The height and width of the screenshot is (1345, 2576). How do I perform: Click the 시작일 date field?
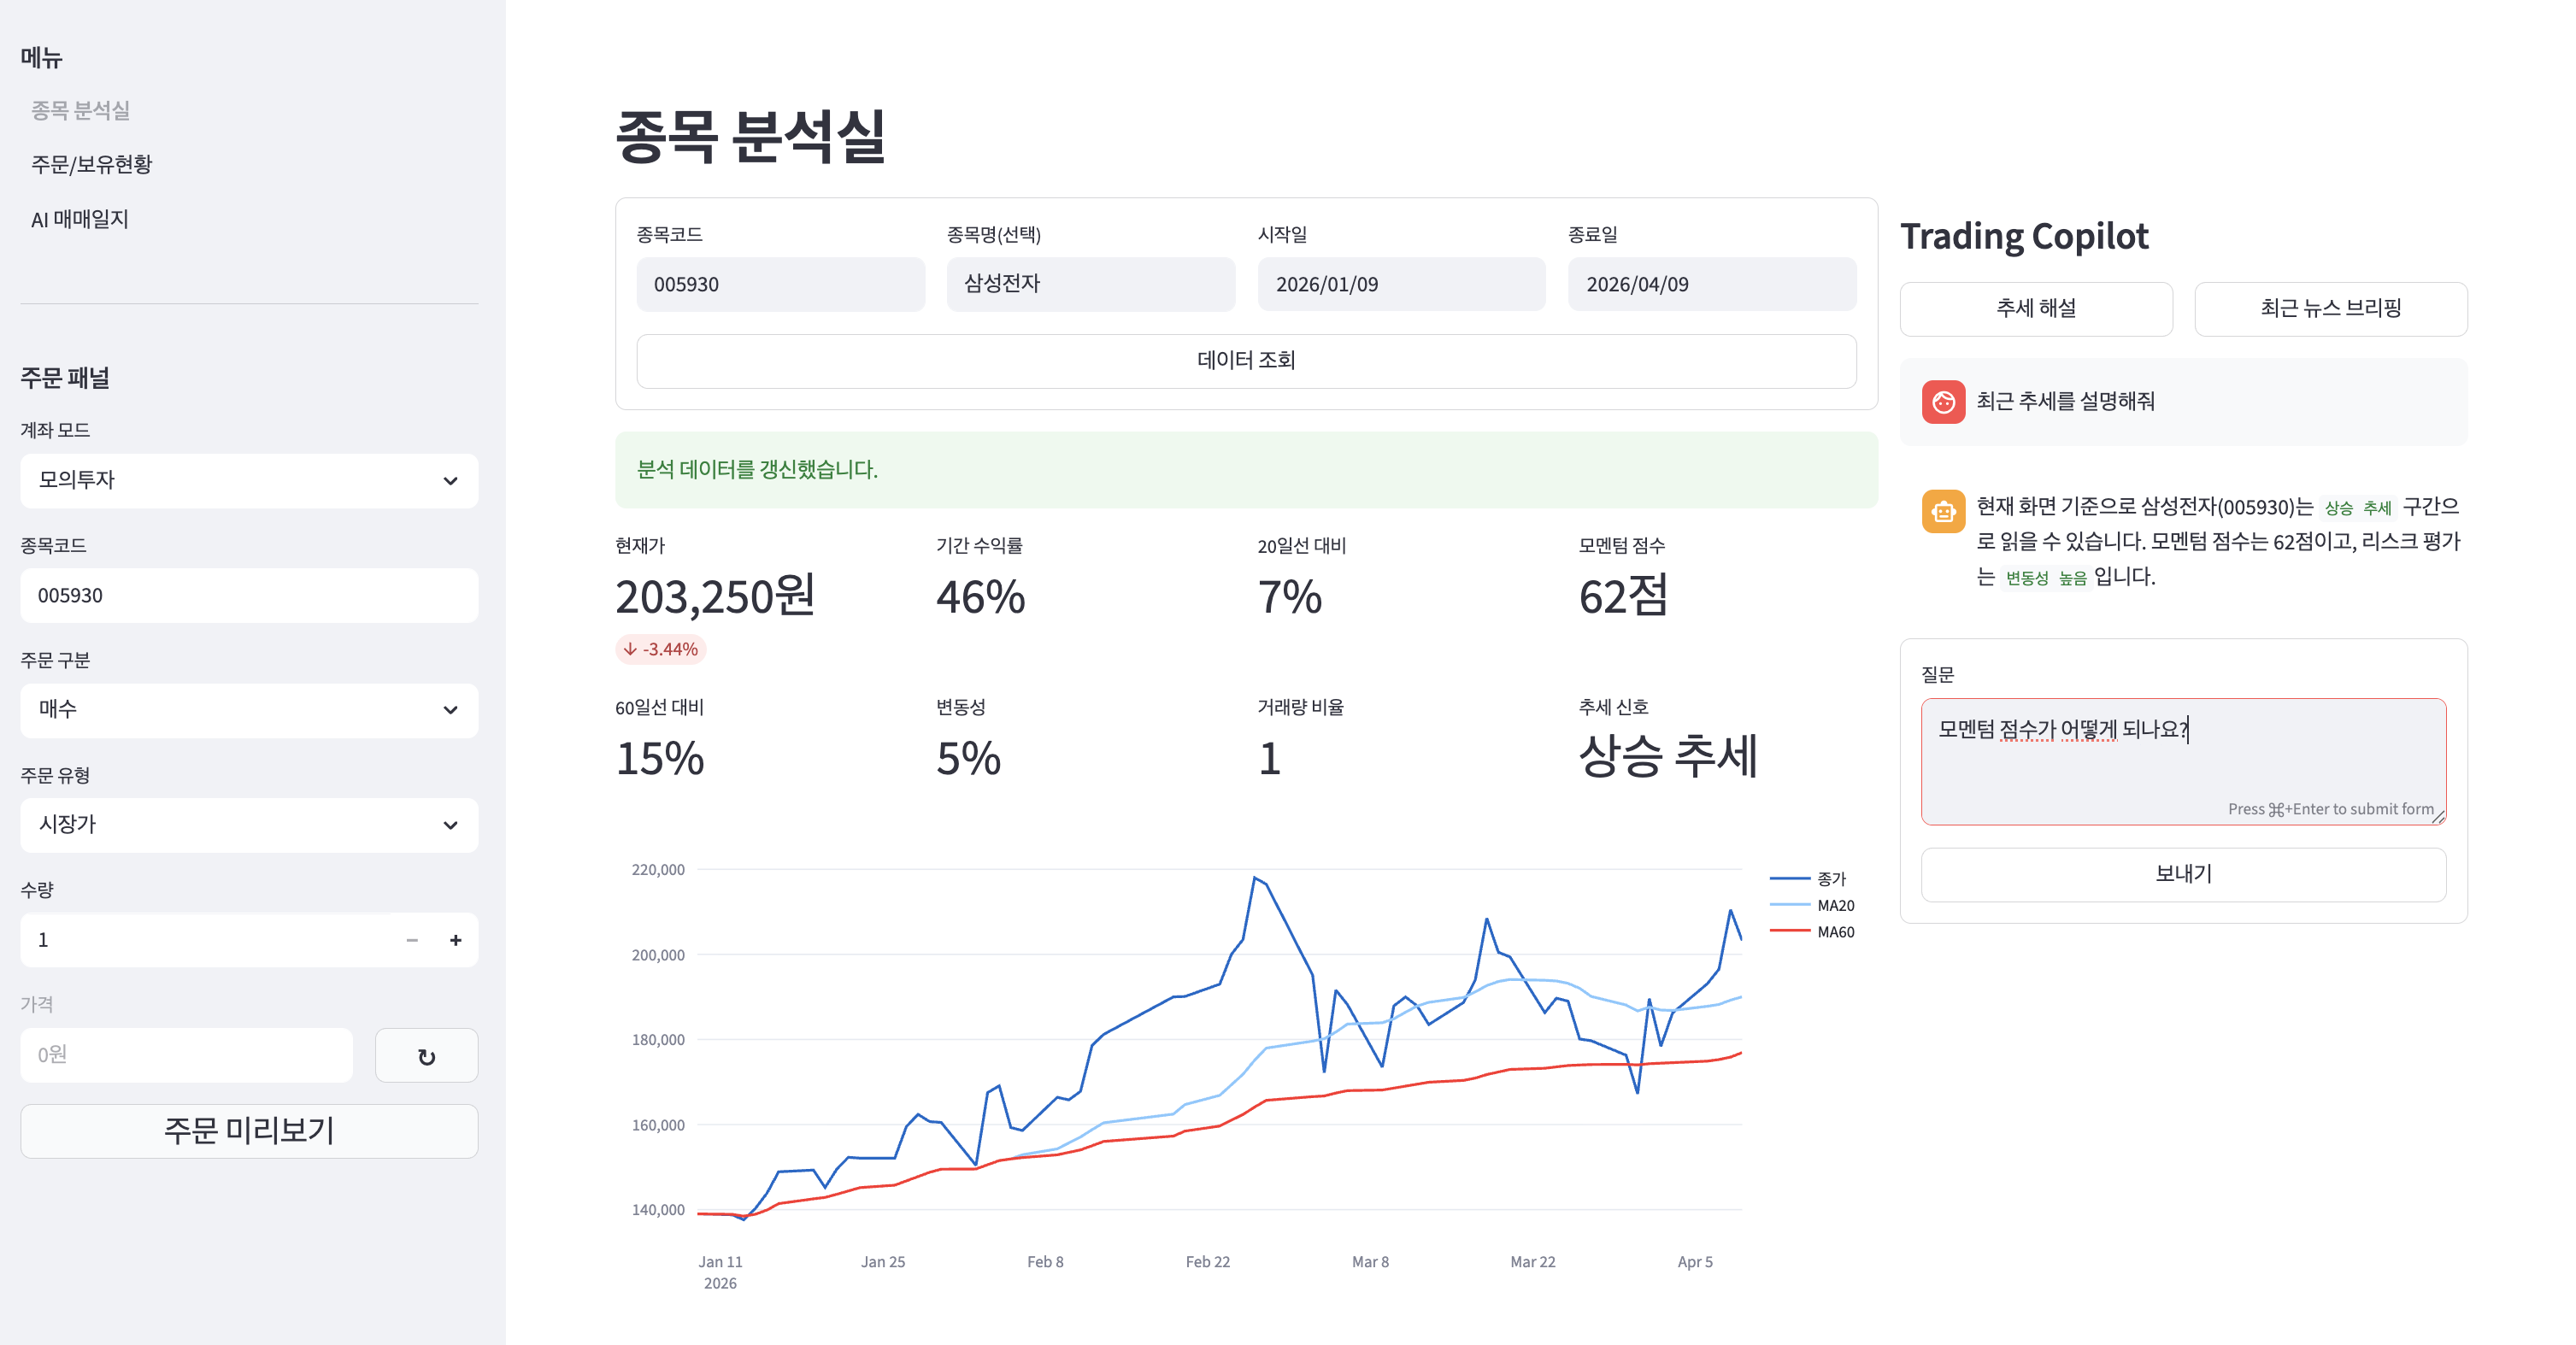click(1401, 284)
